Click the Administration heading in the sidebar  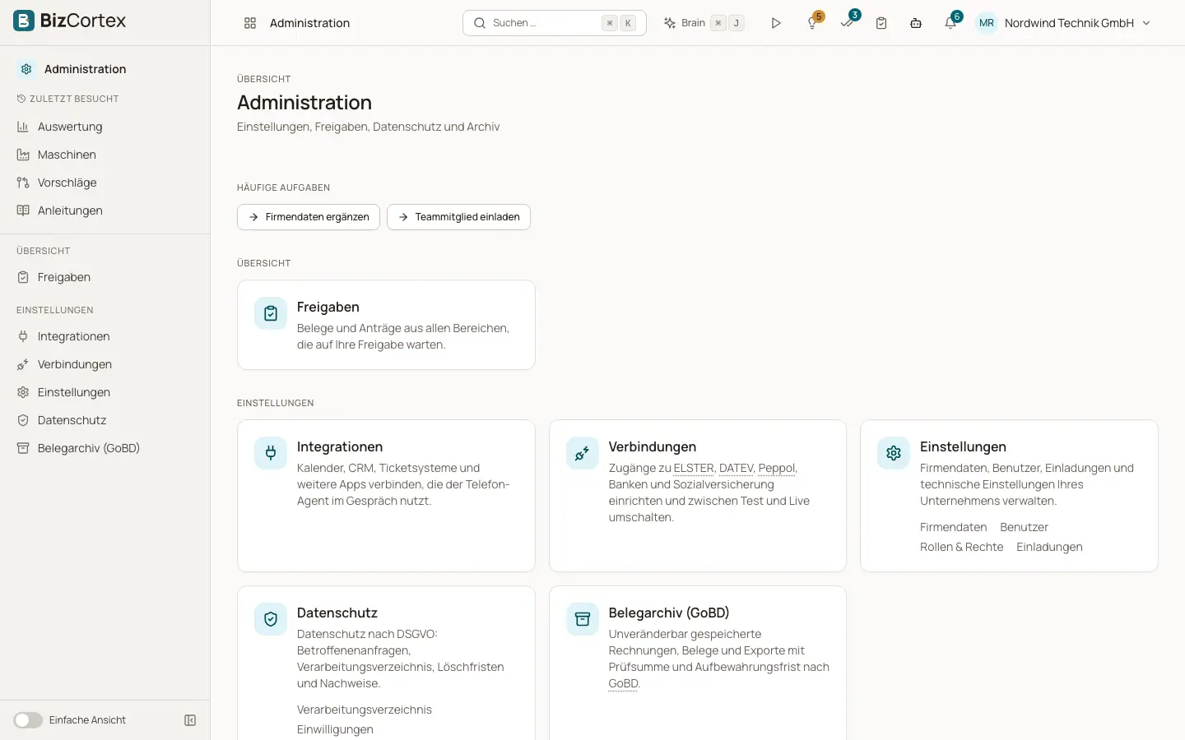tap(85, 69)
